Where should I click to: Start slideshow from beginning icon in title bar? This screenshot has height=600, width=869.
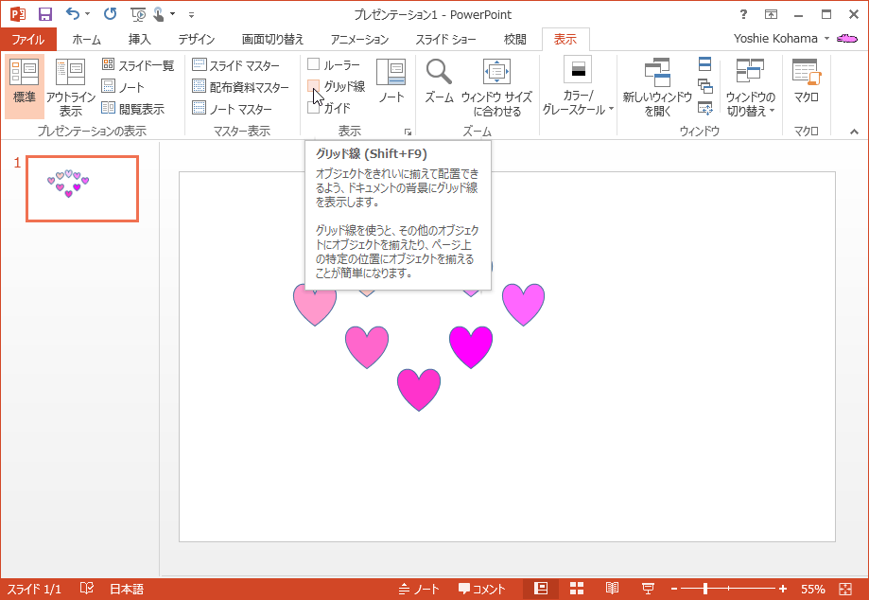coord(138,14)
